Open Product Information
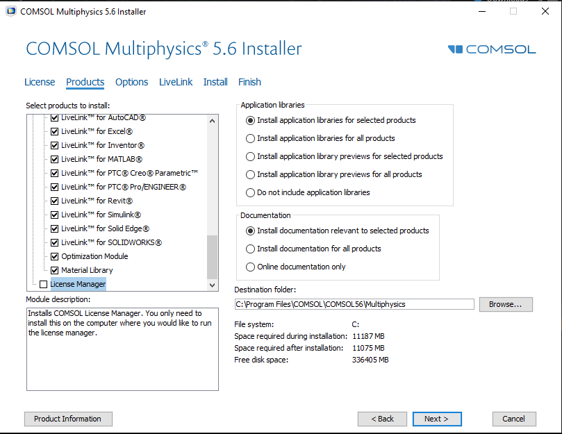The width and height of the screenshot is (562, 434). [67, 419]
